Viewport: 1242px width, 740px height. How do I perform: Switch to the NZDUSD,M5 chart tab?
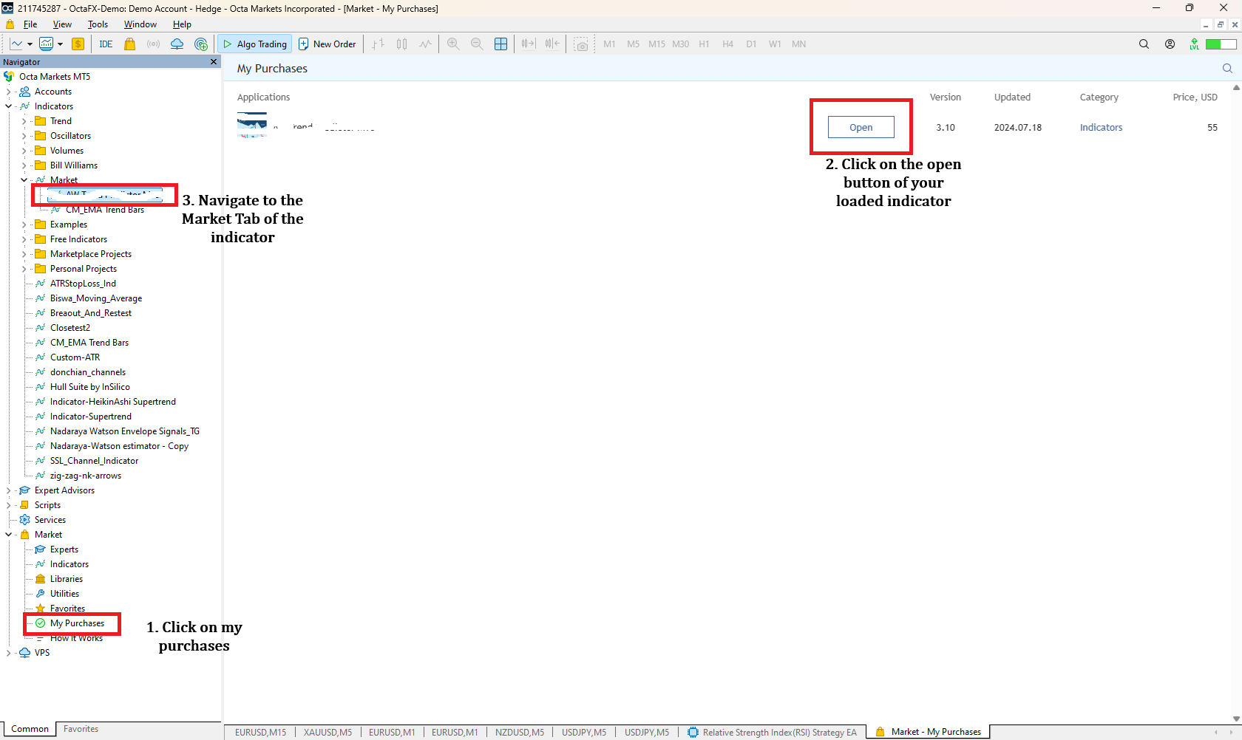point(519,733)
